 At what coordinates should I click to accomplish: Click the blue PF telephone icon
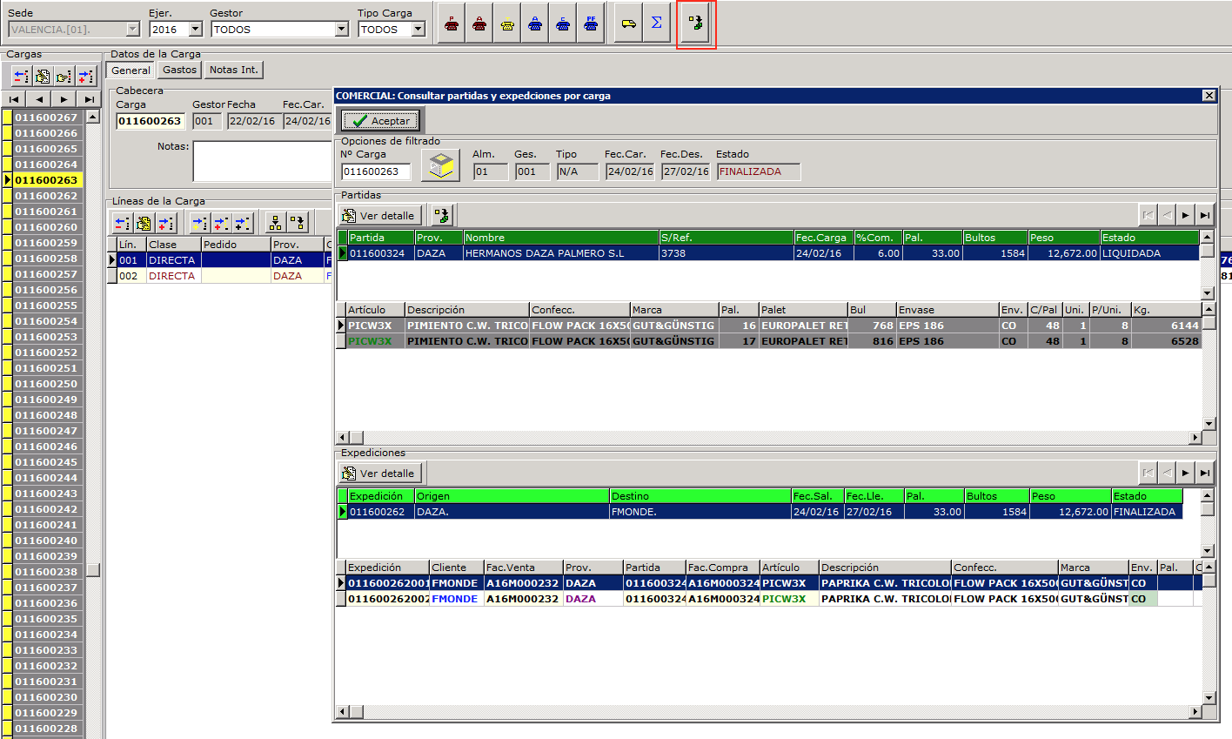pyautogui.click(x=591, y=24)
